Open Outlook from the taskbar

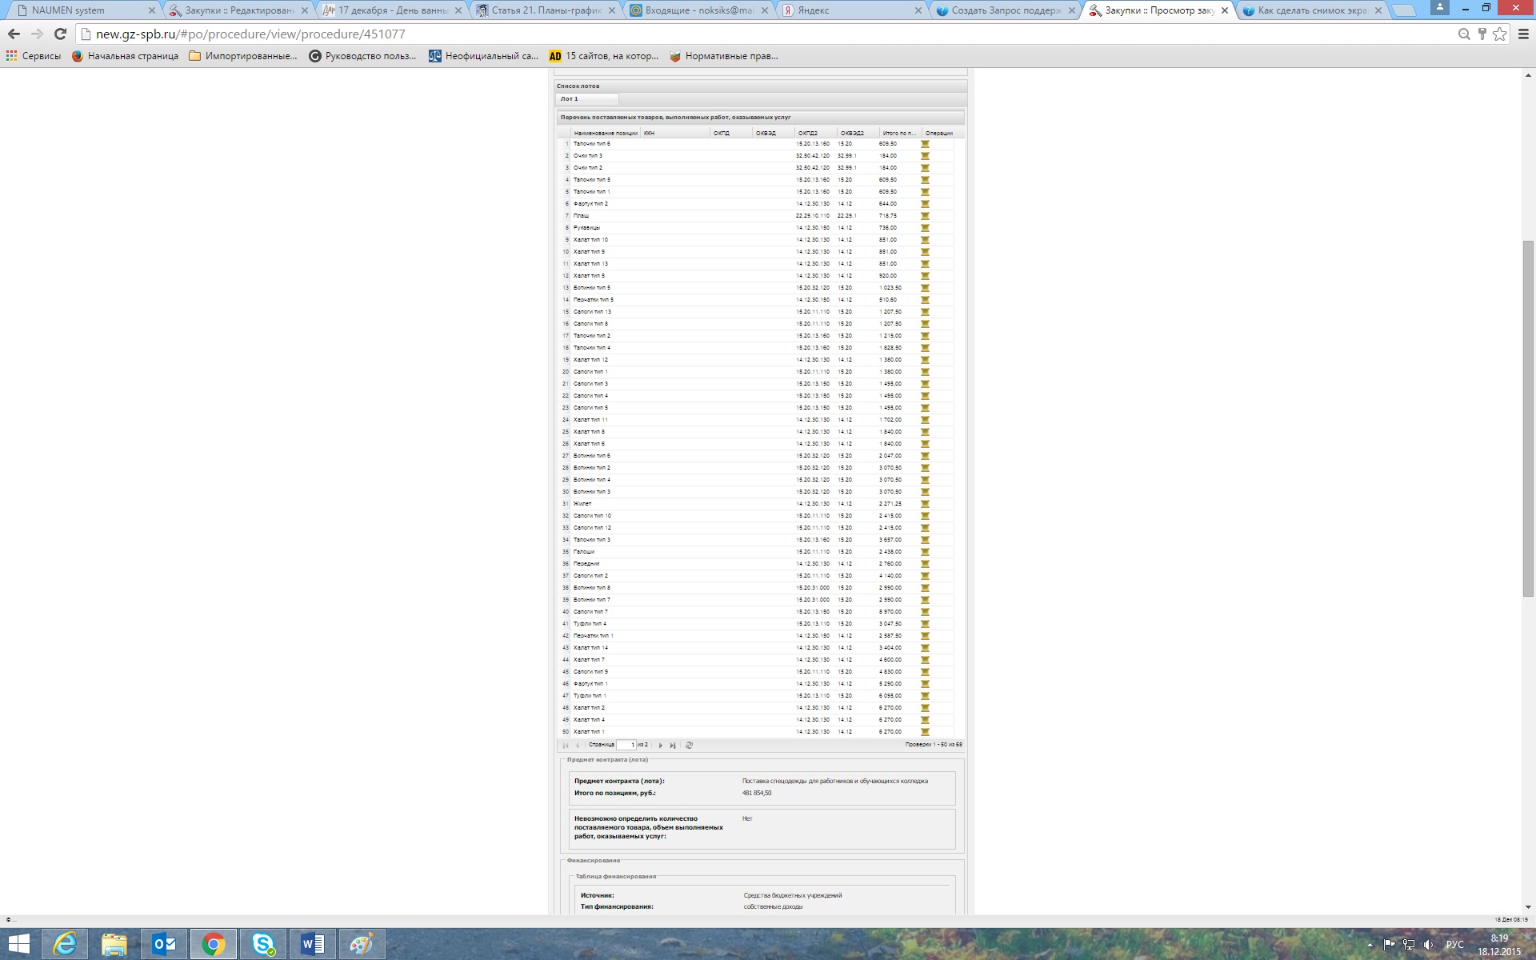click(164, 945)
